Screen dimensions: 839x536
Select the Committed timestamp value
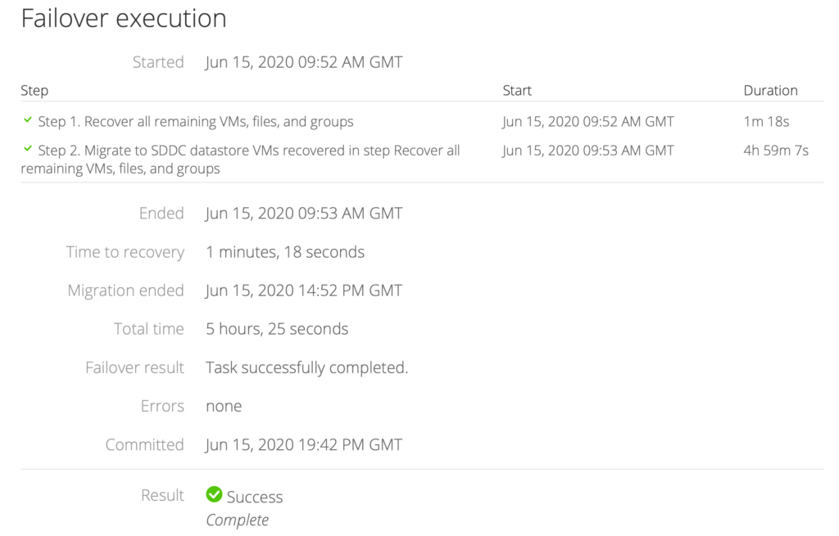pyautogui.click(x=304, y=445)
